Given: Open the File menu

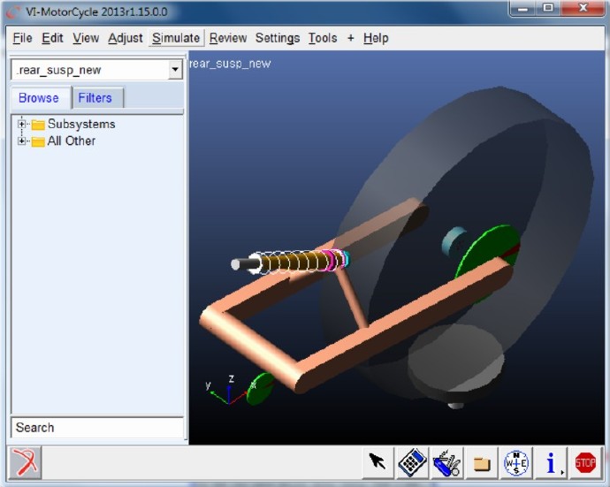Looking at the screenshot, I should point(22,38).
